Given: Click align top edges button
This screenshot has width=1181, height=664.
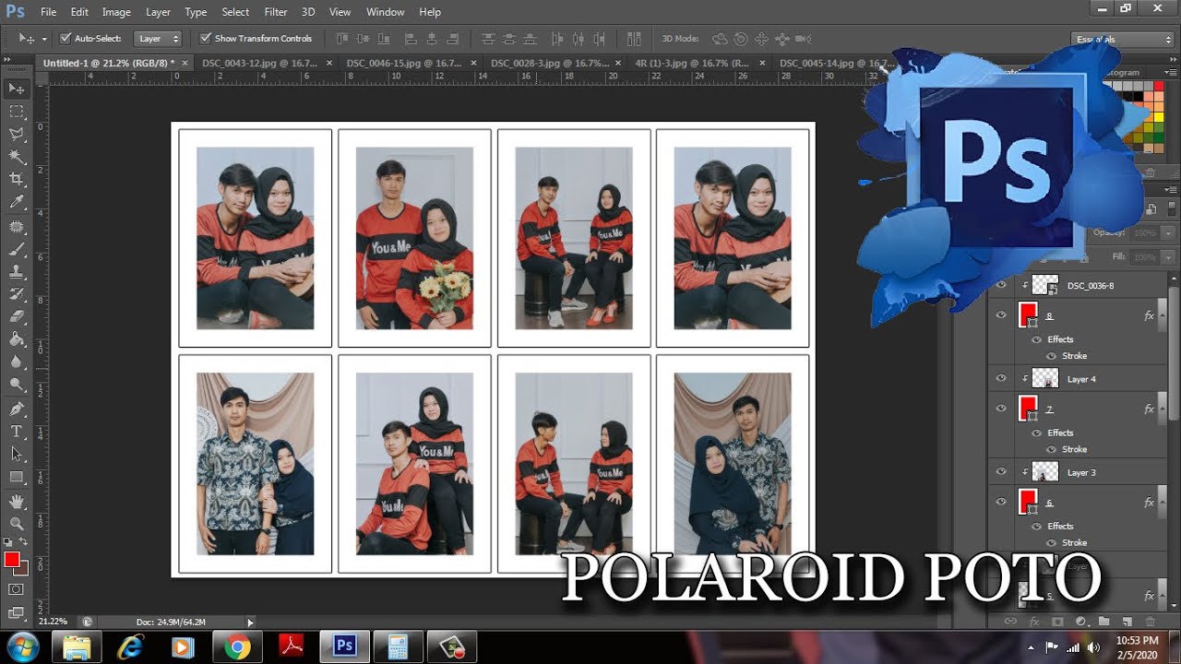Looking at the screenshot, I should tap(342, 39).
